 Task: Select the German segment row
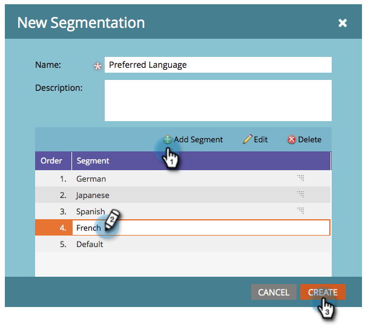tap(182, 179)
